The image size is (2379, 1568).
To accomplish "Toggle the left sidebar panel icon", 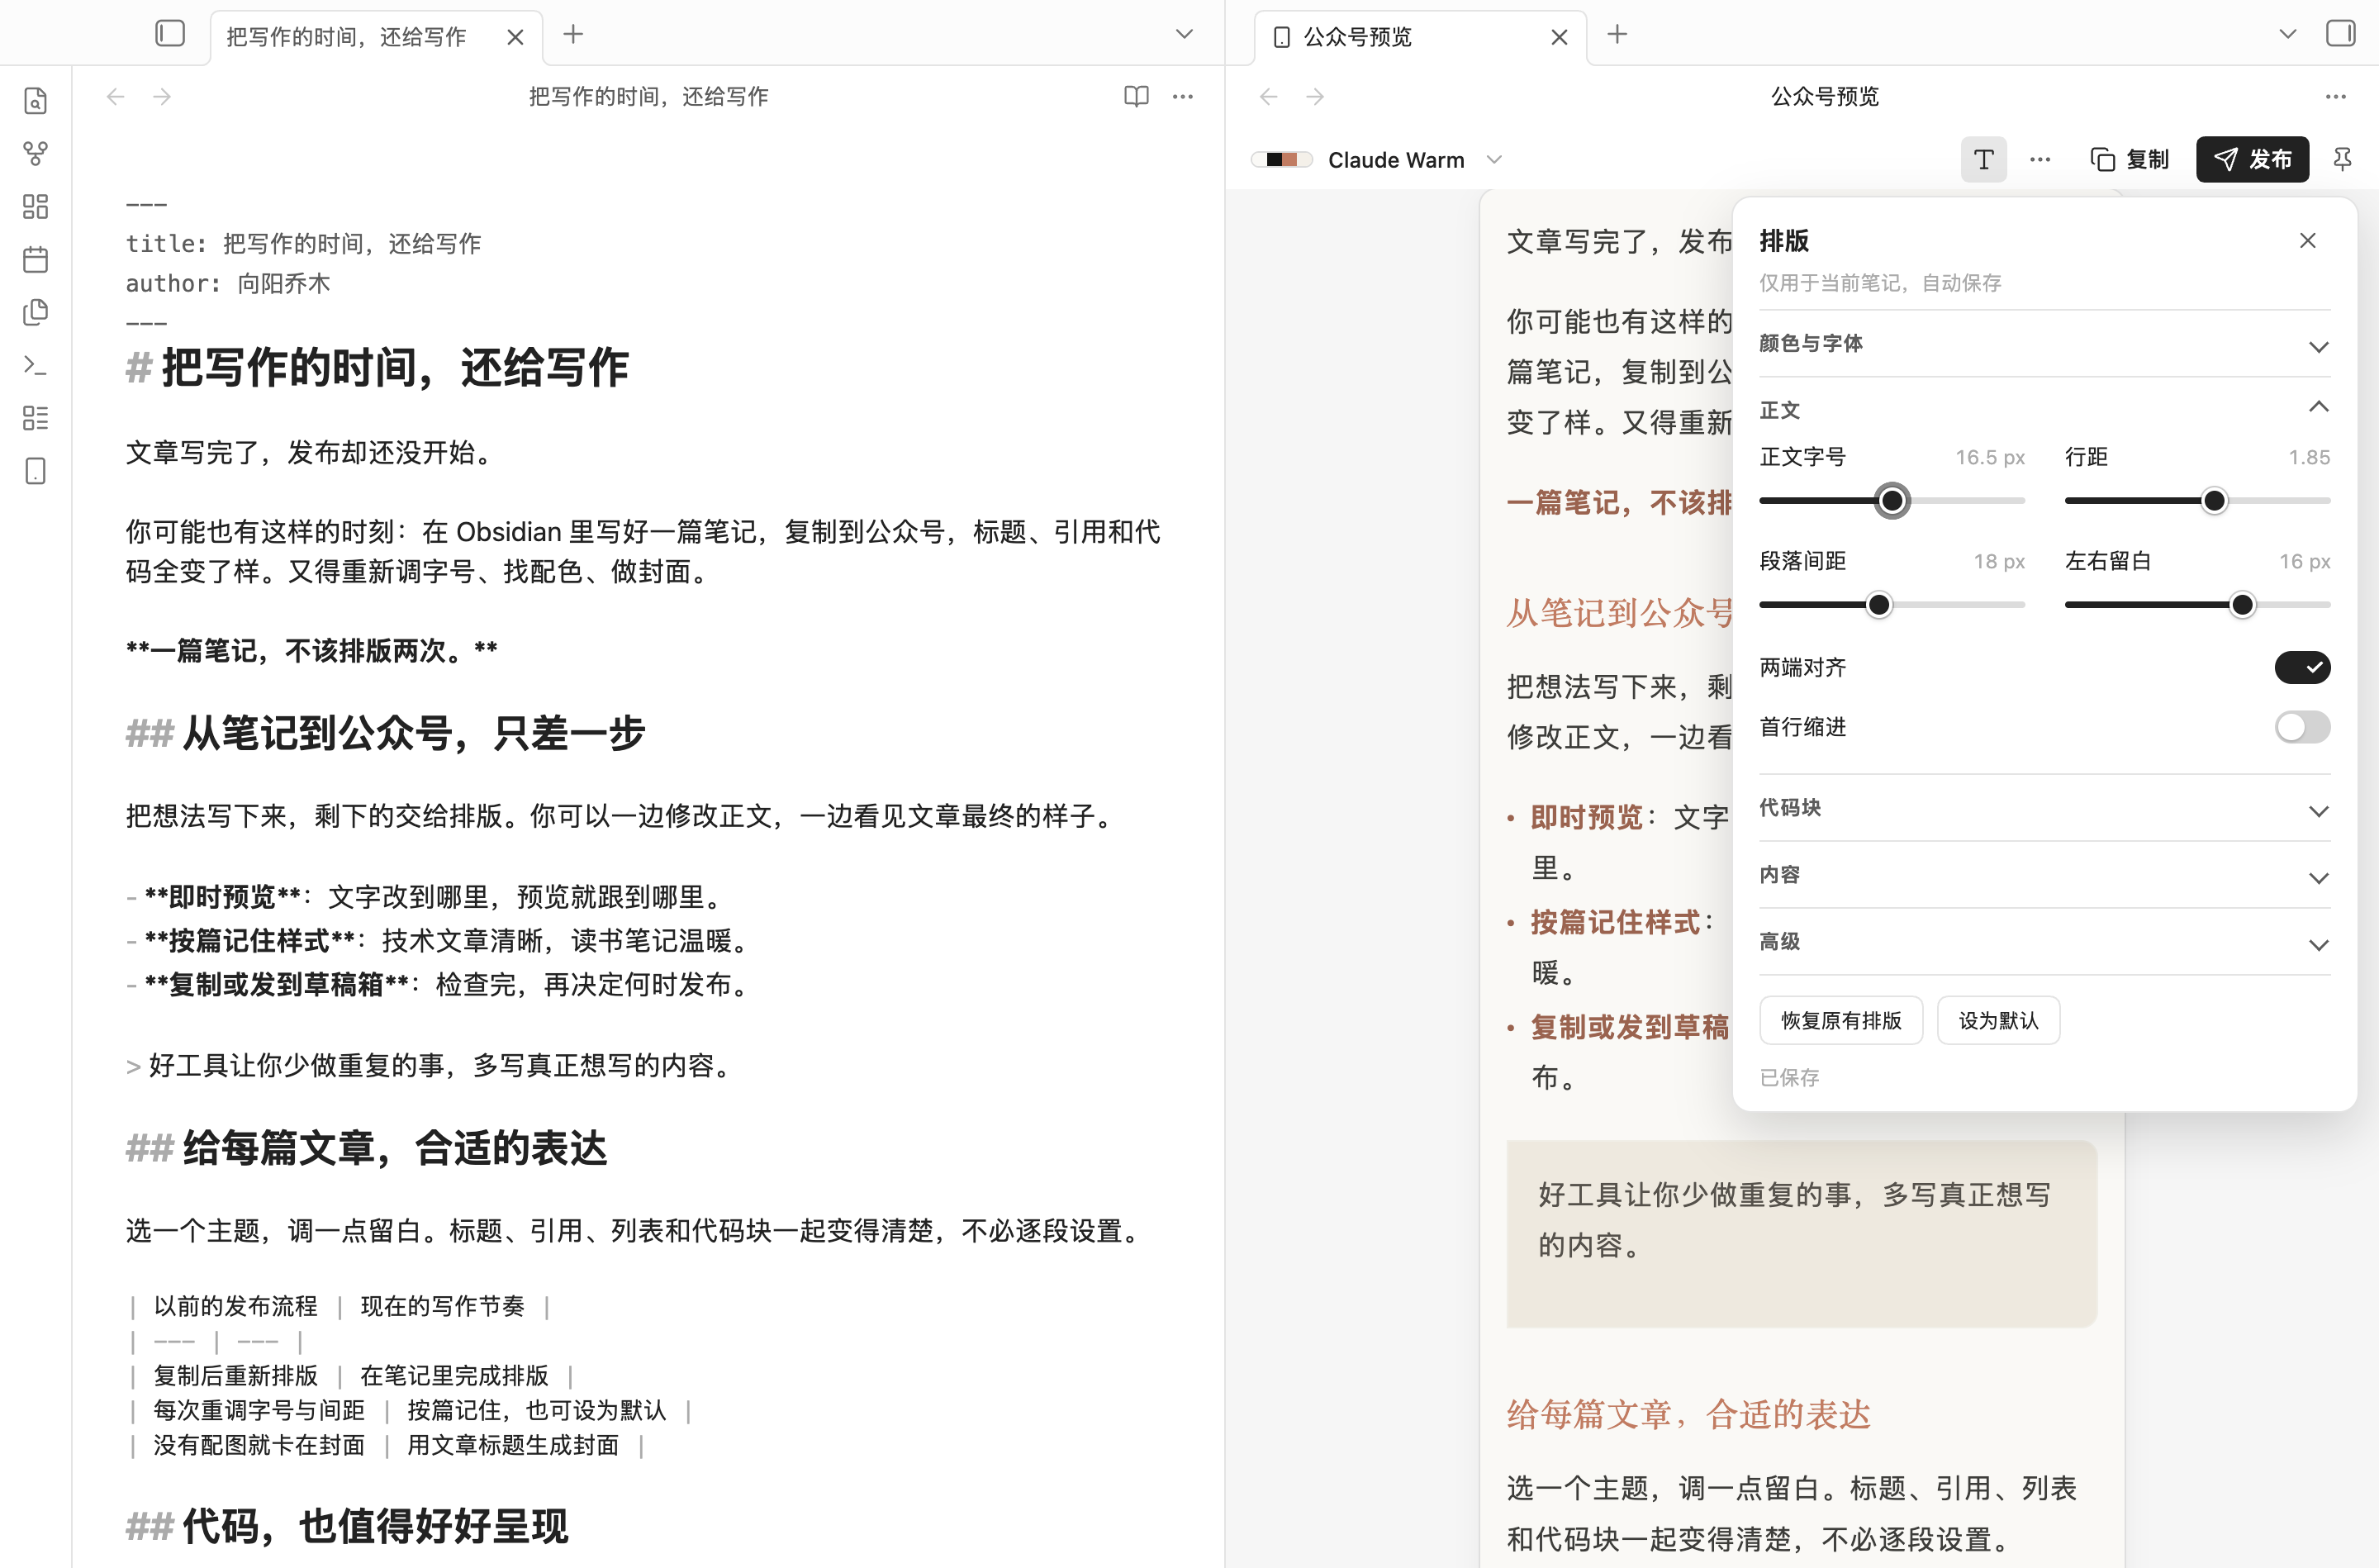I will click(x=170, y=34).
